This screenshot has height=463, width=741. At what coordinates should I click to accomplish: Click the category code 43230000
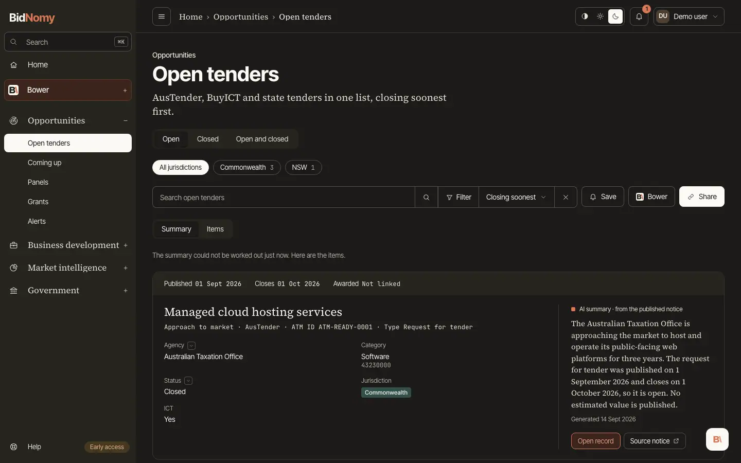coord(376,365)
